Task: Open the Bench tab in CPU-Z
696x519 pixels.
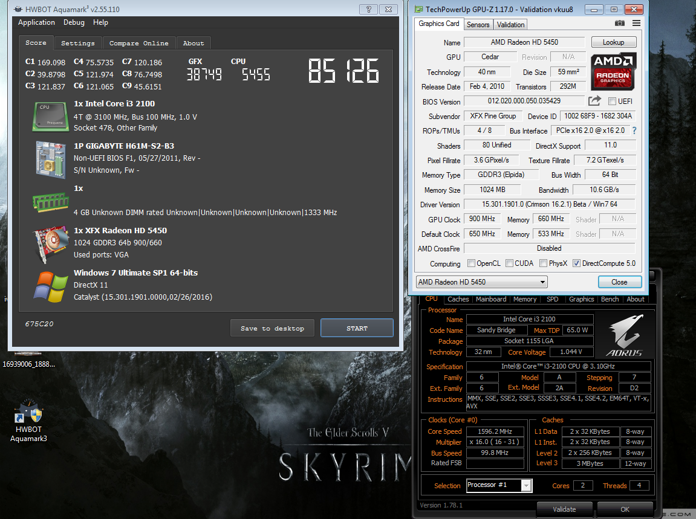Action: tap(610, 299)
